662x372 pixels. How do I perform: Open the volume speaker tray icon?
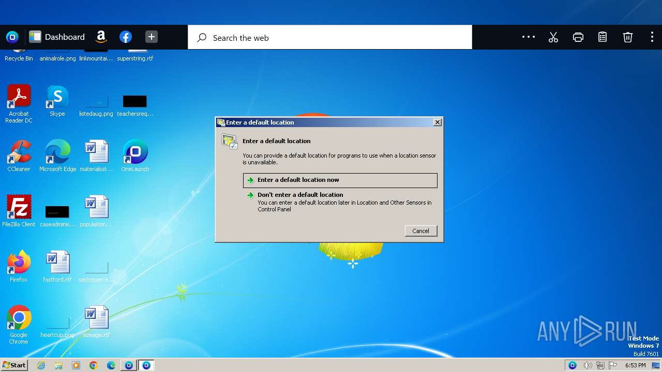tap(588, 365)
